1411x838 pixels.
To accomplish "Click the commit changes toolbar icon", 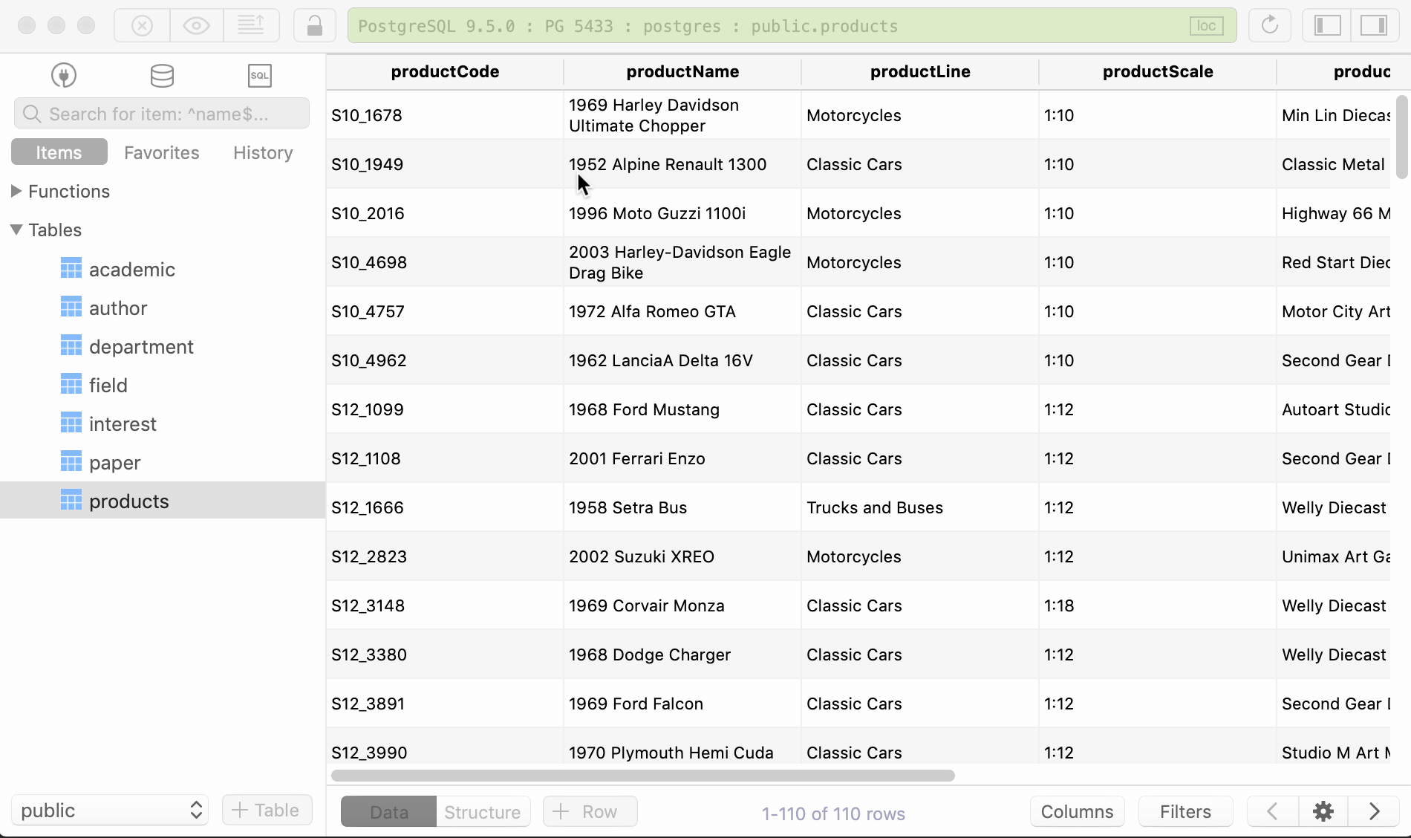I will tap(251, 26).
